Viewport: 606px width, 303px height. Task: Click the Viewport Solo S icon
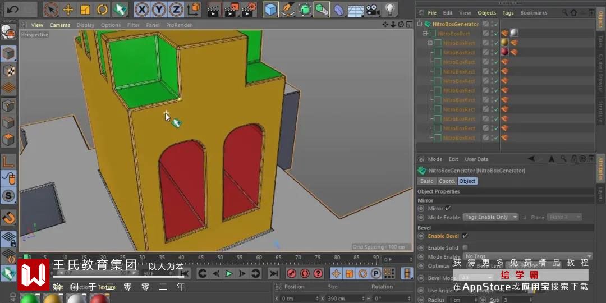tap(8, 195)
